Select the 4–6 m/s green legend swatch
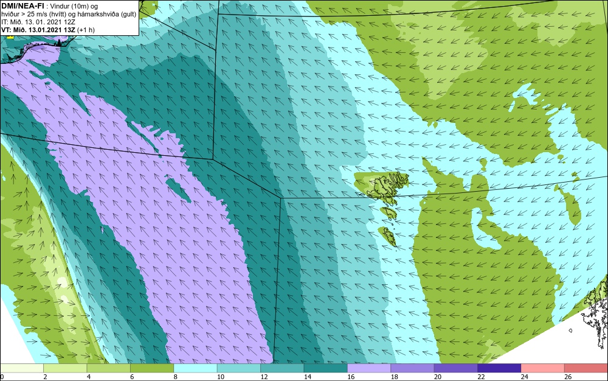The height and width of the screenshot is (381, 608). pos(109,368)
